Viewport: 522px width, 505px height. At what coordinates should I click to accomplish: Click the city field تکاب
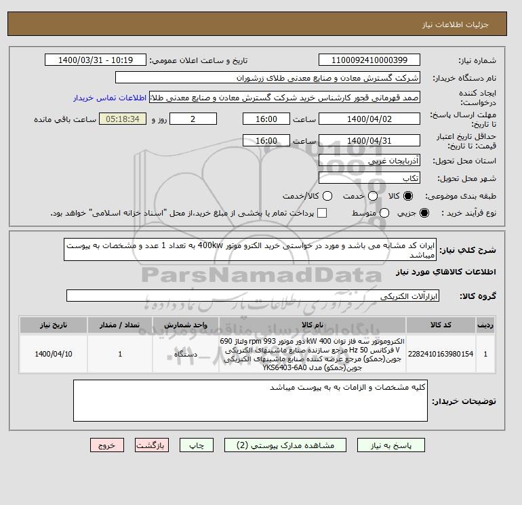pos(369,178)
